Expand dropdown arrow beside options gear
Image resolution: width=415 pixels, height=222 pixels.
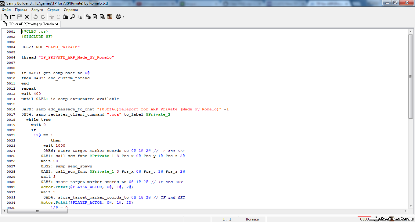pos(123,17)
